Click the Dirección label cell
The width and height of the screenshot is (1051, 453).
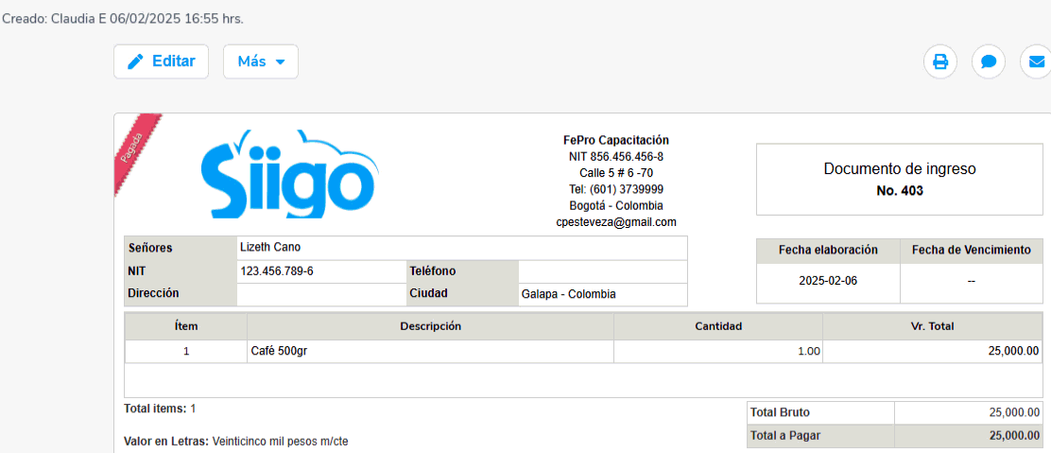(x=181, y=293)
